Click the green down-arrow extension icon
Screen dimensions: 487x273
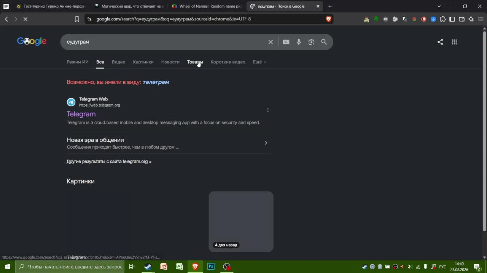376,19
